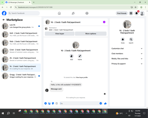The image size is (148, 118).
Task: Click View buyer button
Action: [x=59, y=34]
